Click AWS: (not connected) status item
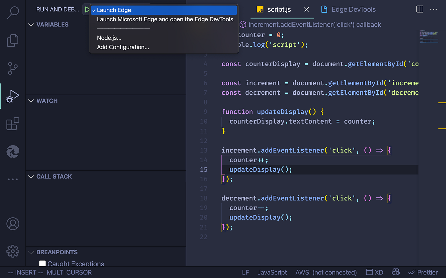The image size is (446, 278). [x=326, y=272]
